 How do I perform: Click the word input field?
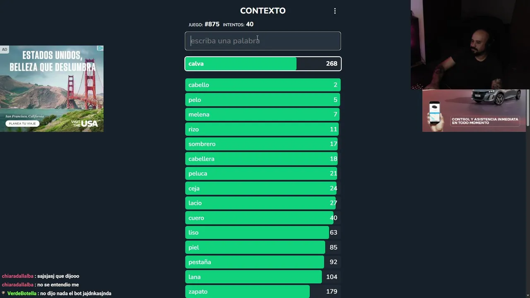(263, 41)
